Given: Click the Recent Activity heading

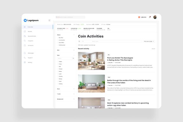Looking at the screenshot, I should (x=84, y=49).
